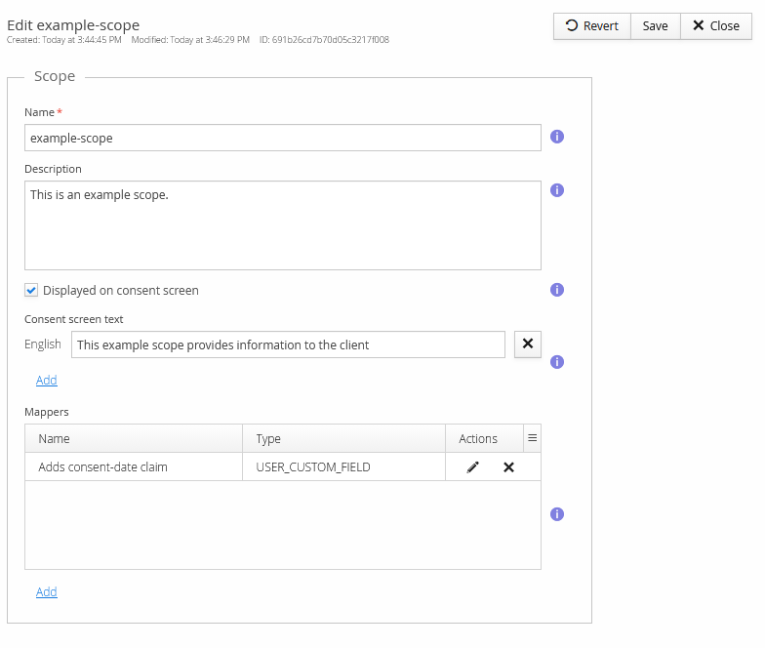Revert changes to the scope
This screenshot has height=648, width=765.
pyautogui.click(x=591, y=25)
